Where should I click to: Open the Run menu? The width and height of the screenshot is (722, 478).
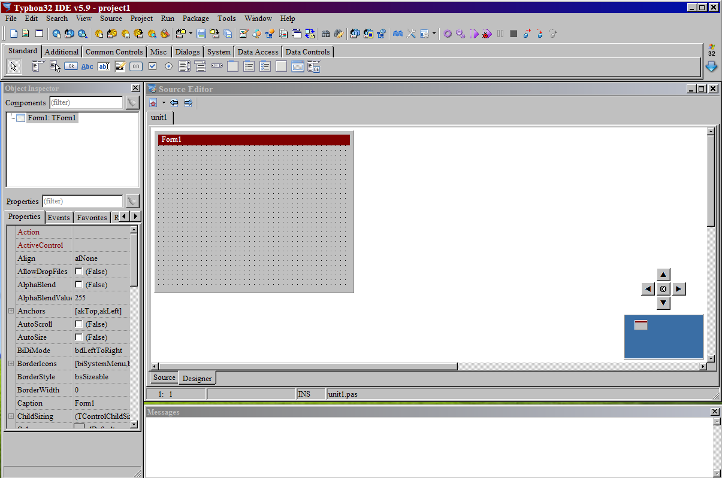(x=168, y=19)
